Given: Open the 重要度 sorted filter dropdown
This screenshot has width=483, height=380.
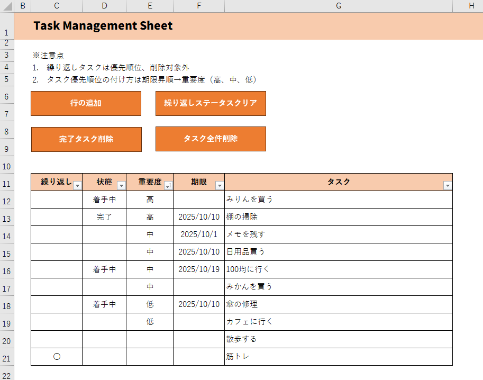Looking at the screenshot, I should point(168,186).
